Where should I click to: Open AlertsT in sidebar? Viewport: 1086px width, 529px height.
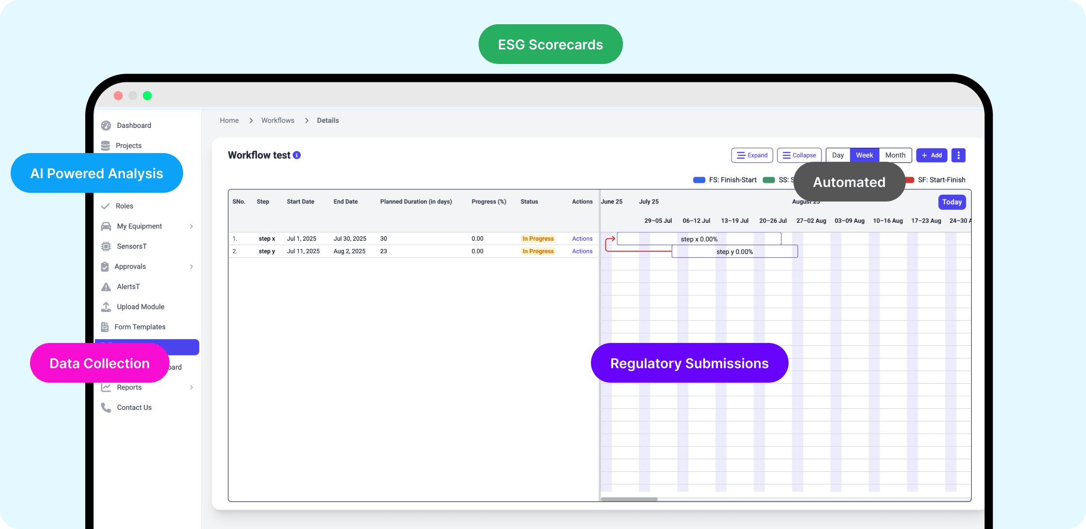point(128,287)
